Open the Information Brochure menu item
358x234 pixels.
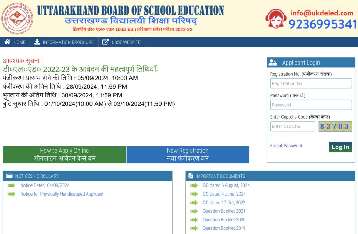pos(64,42)
